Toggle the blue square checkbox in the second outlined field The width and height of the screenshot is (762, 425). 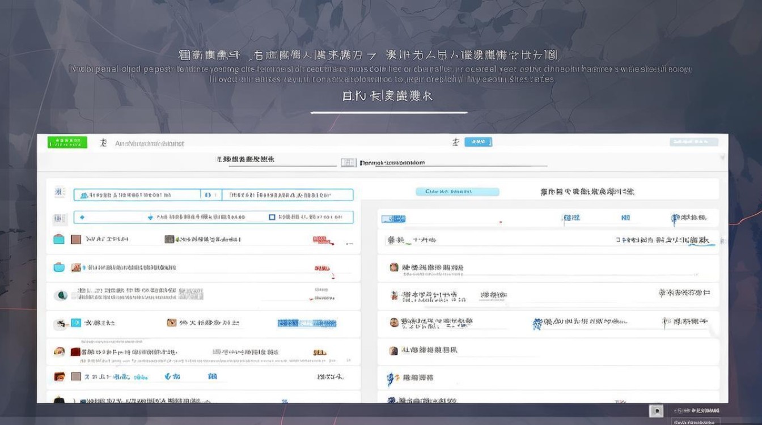tap(272, 217)
